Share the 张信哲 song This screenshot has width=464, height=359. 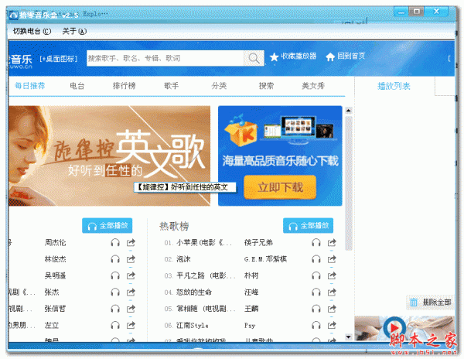tap(131, 309)
